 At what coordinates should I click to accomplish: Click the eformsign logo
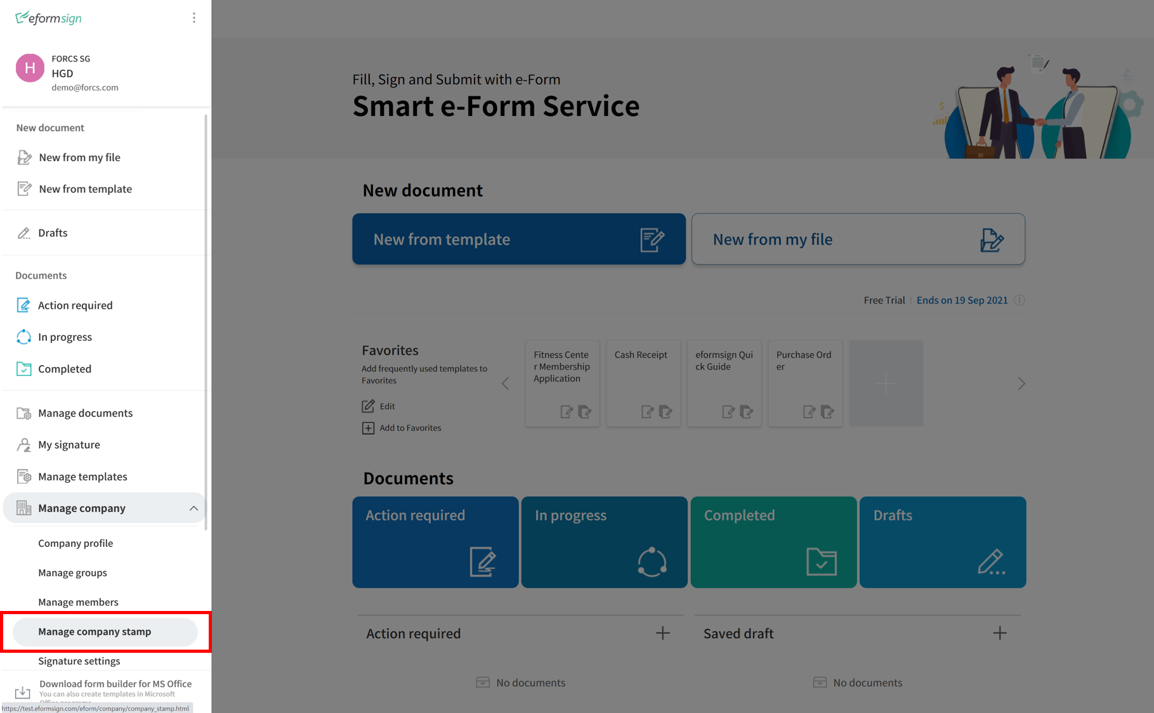(48, 18)
